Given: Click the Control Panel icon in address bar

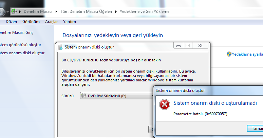Looking at the screenshot, I should click(14, 12).
